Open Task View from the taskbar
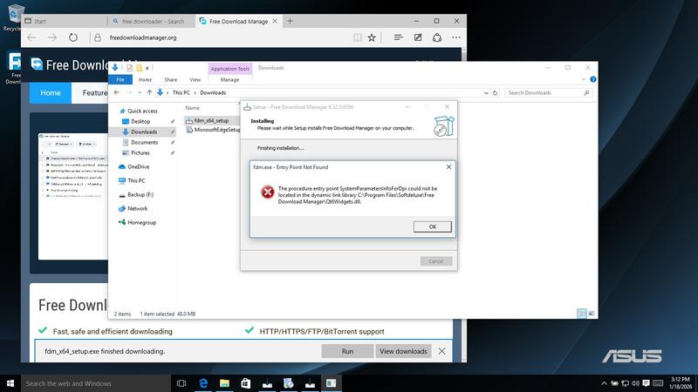This screenshot has height=392, width=698. (x=181, y=383)
